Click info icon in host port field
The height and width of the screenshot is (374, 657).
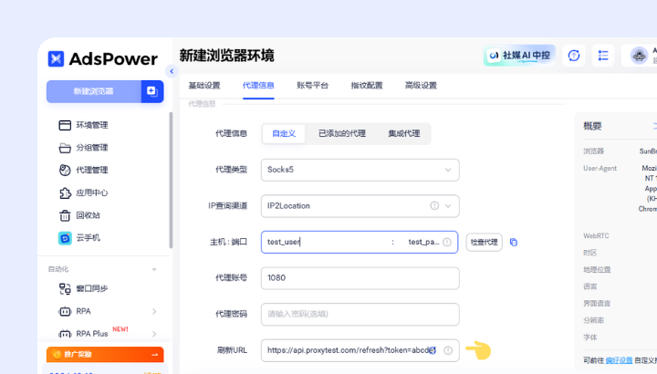447,242
